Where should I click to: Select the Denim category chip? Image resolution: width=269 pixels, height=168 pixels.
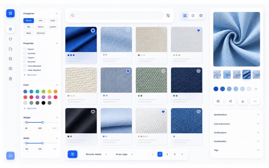point(41,27)
